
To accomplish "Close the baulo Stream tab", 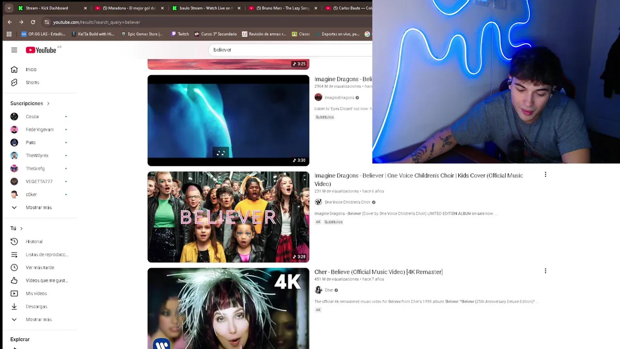I will pos(239,8).
